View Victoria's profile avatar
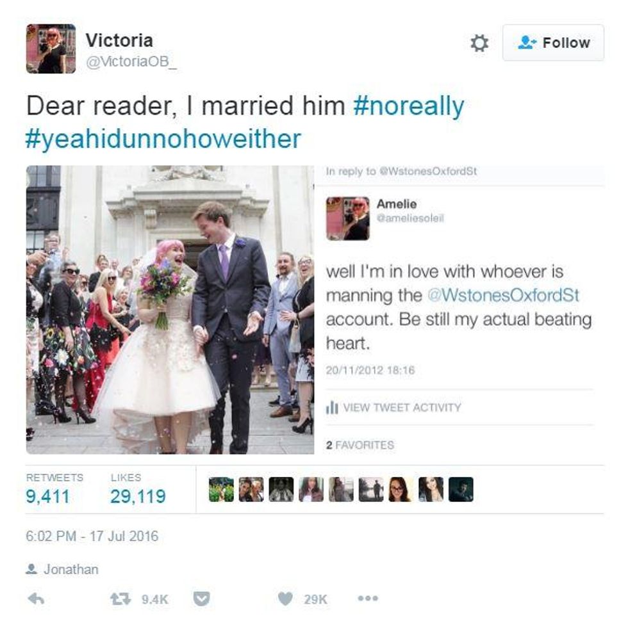628x621 pixels. click(51, 49)
